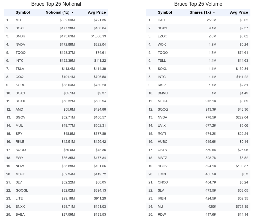Click the Bruce Top 25 Notional title
This screenshot has height=220, width=253.
pyautogui.click(x=56, y=4)
